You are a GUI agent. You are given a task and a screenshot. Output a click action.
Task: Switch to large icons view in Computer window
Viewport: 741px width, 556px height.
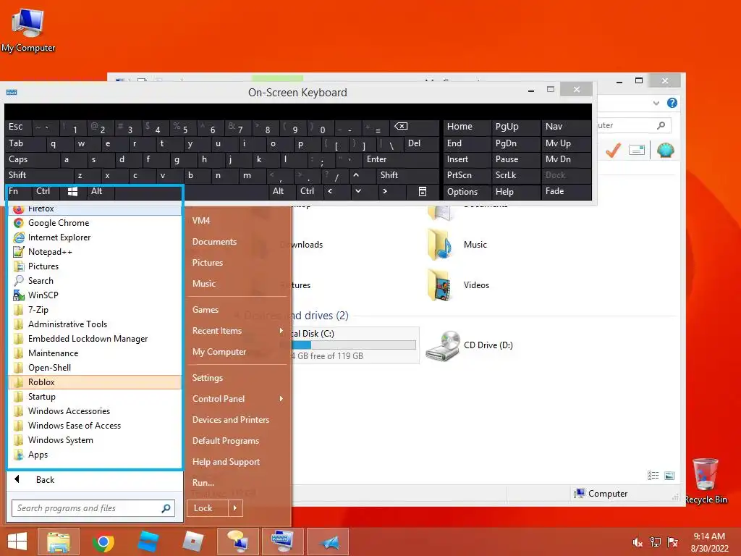[x=669, y=476]
